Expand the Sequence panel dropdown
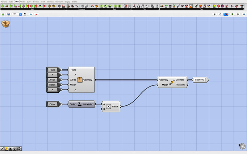This screenshot has height=154, width=247. coord(98,9)
